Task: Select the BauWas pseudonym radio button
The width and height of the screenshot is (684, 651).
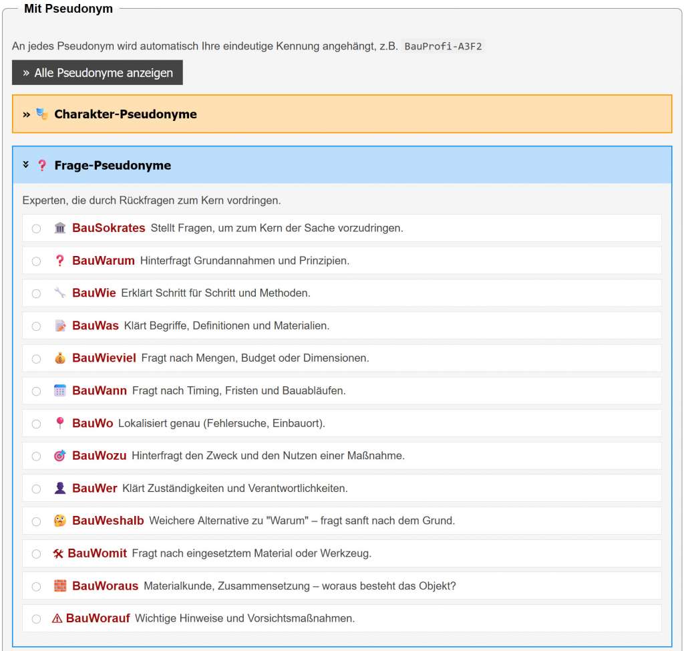Action: (x=36, y=326)
